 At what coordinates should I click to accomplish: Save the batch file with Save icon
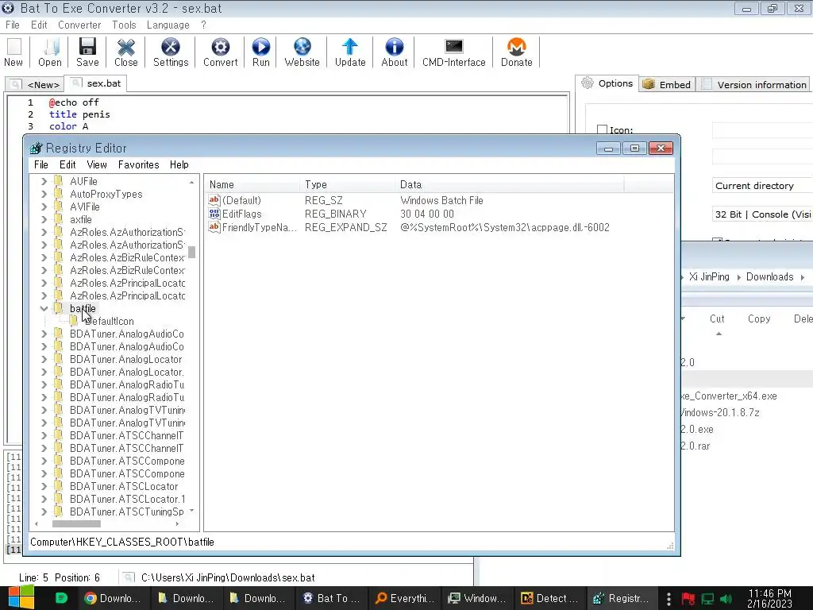click(x=87, y=52)
